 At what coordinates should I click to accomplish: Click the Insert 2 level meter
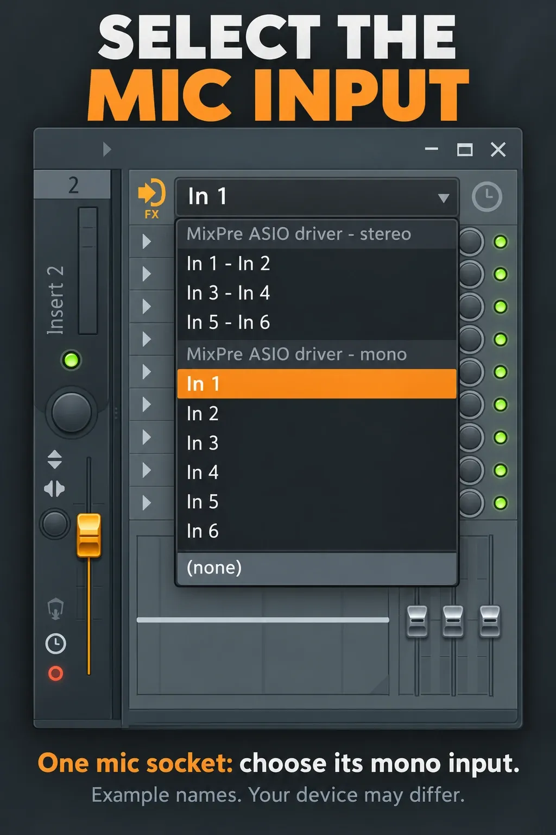pyautogui.click(x=88, y=271)
